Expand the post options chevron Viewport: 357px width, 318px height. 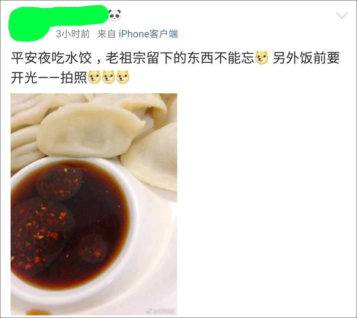(342, 15)
